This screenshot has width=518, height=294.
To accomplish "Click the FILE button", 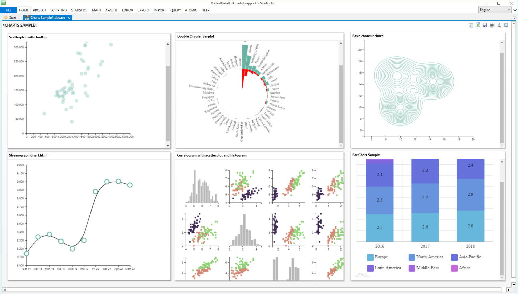I will coord(8,10).
